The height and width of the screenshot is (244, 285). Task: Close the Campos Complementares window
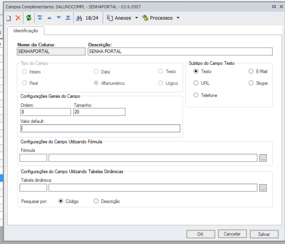(x=281, y=7)
